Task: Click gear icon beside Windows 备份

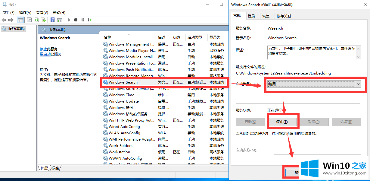Action: 105,107
